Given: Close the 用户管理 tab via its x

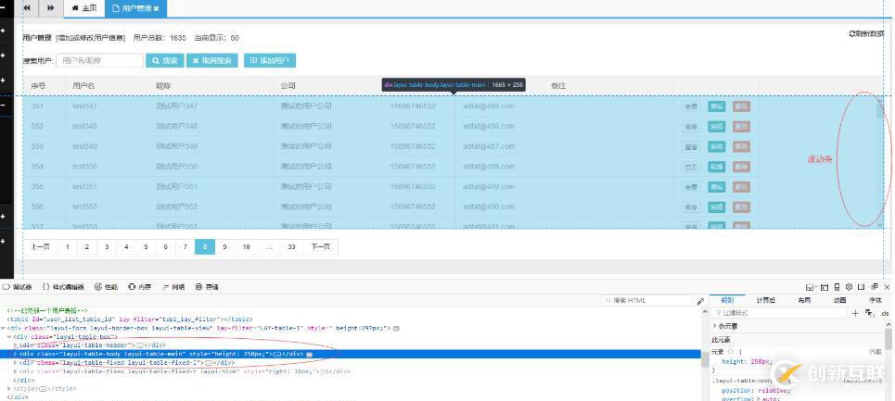Looking at the screenshot, I should pyautogui.click(x=157, y=8).
